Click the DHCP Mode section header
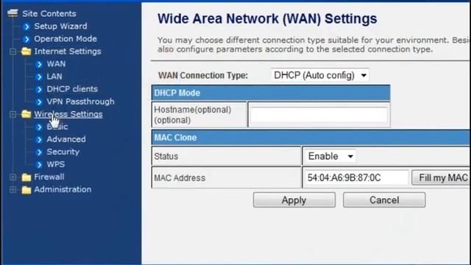Viewport: 471px width, 265px height. (x=271, y=93)
